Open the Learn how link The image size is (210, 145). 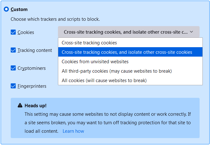[73, 131]
